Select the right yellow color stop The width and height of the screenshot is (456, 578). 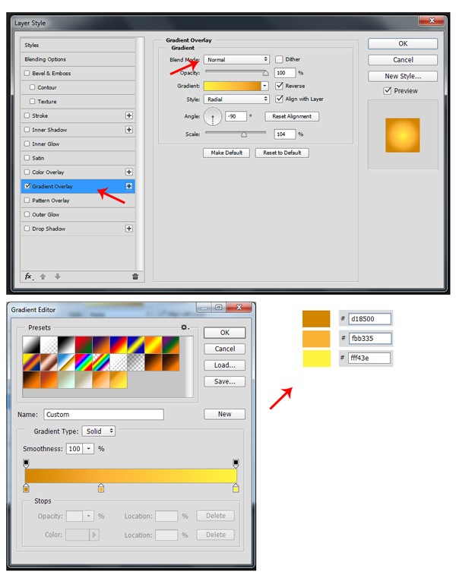[236, 488]
